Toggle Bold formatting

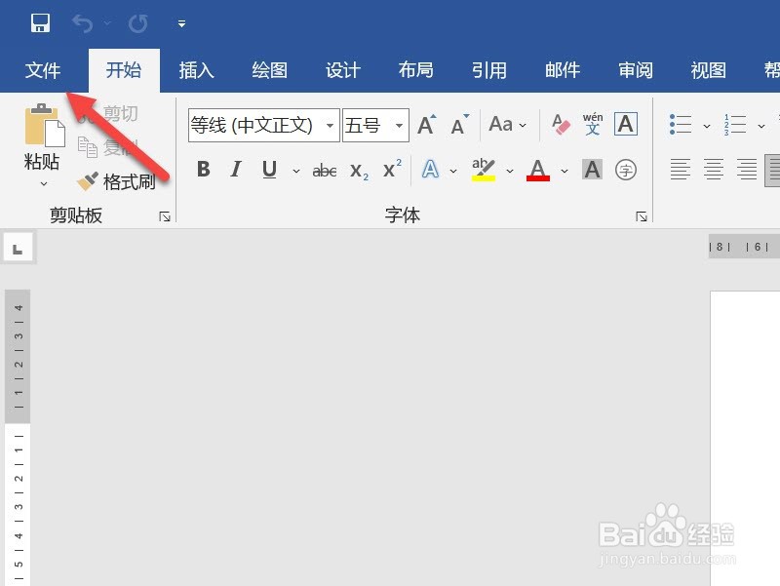204,169
